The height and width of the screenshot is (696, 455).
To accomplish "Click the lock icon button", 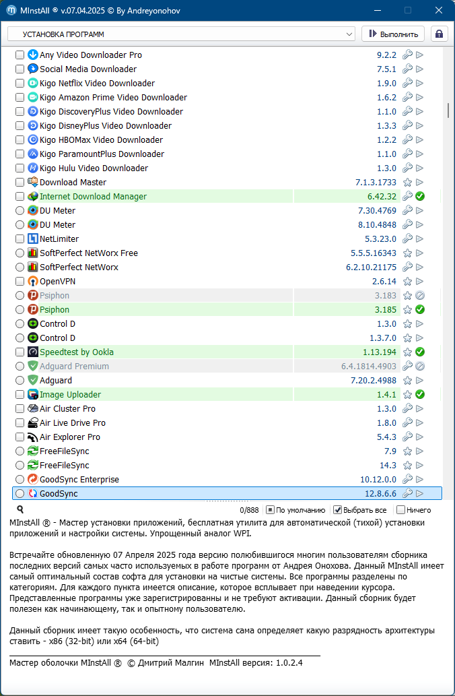I will click(x=439, y=34).
